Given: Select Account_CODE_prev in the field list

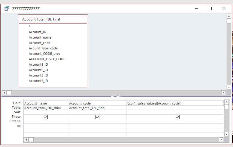Looking at the screenshot, I should coord(44,54).
